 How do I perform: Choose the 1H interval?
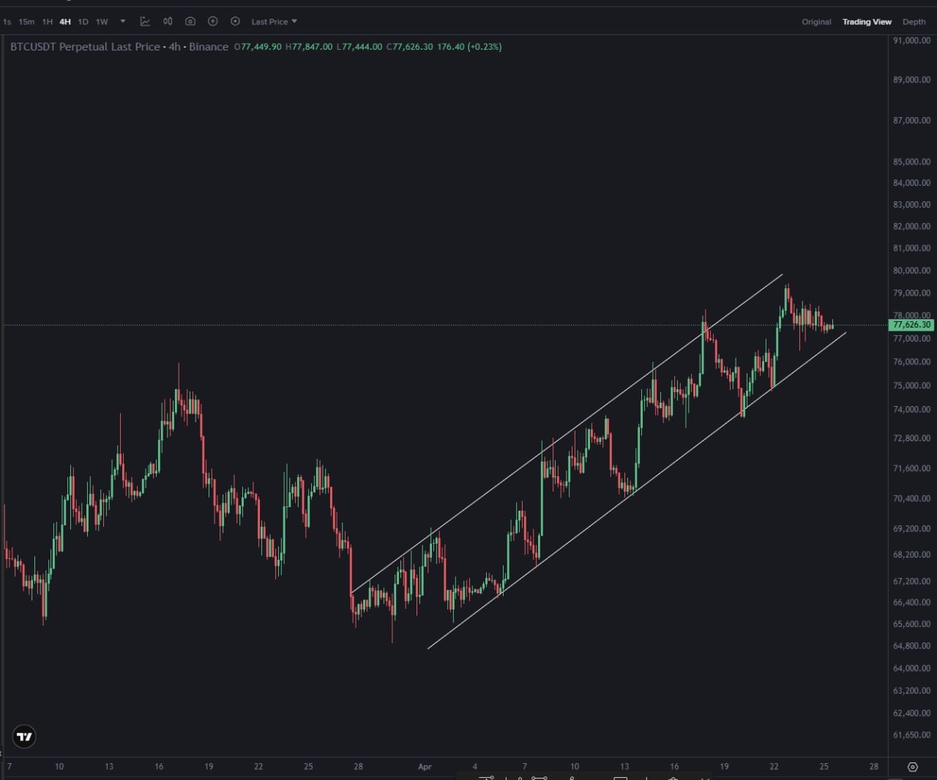(x=47, y=22)
